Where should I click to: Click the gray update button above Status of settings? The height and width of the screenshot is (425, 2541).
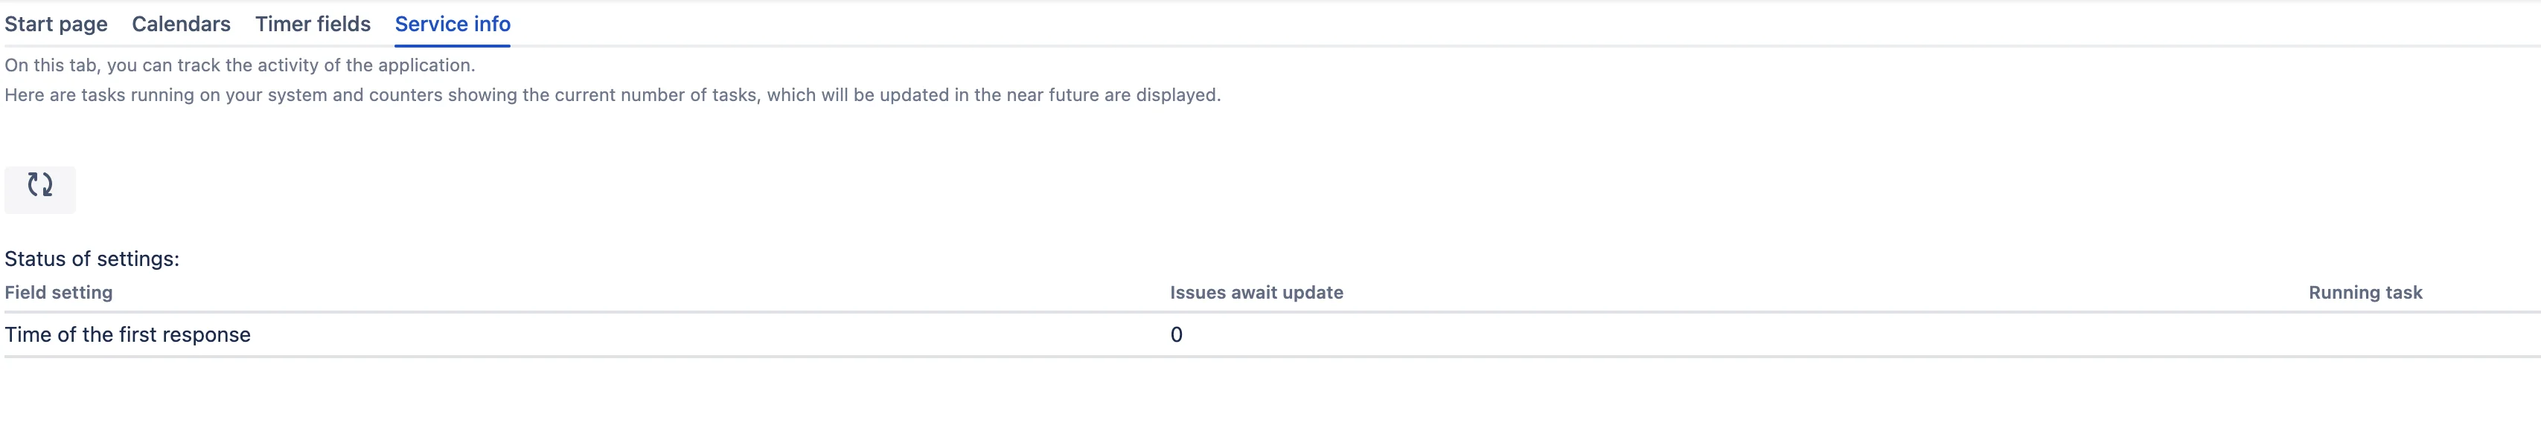[39, 189]
